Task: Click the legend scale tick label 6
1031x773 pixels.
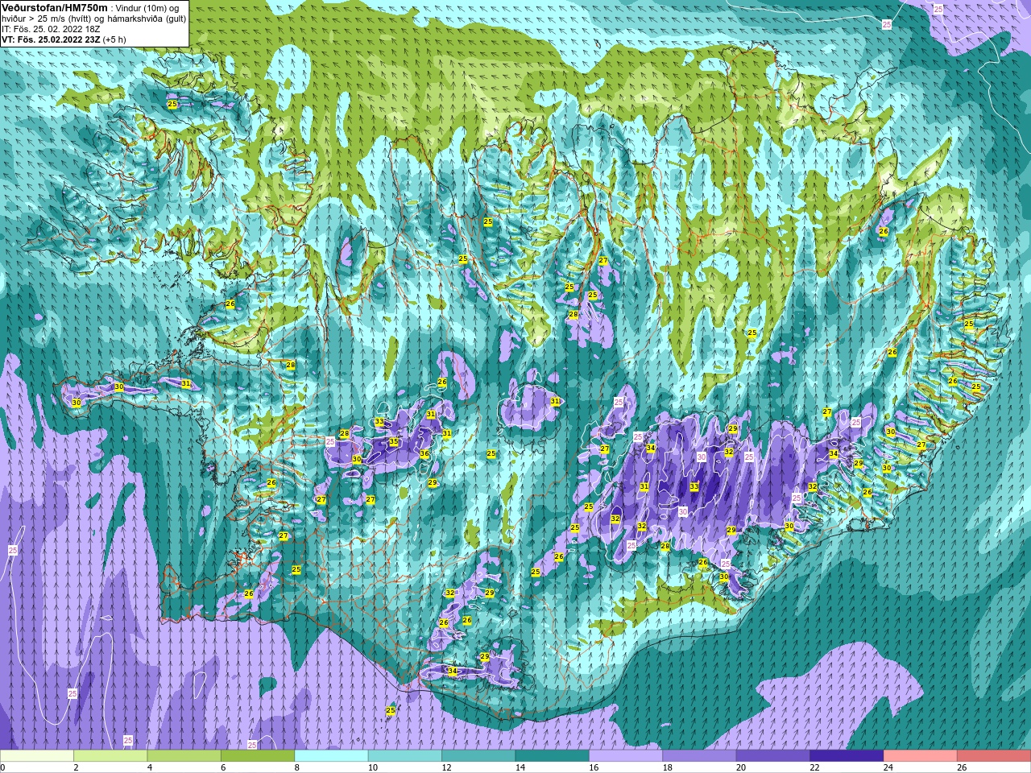Action: coord(223,767)
